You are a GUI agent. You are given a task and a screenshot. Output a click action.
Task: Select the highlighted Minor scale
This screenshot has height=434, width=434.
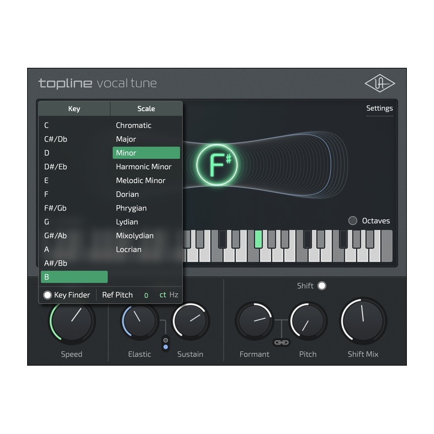(x=146, y=153)
